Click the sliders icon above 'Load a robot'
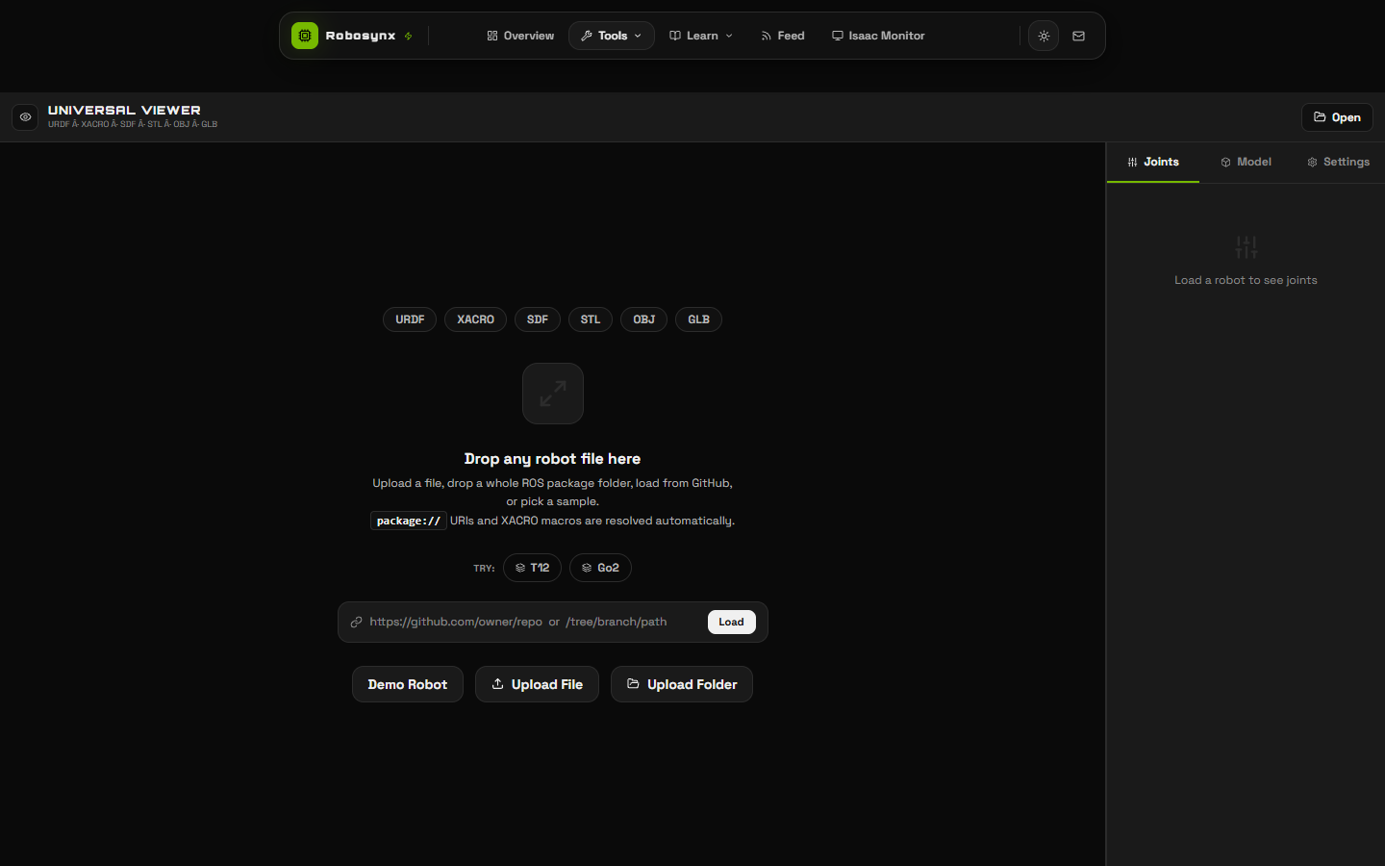 pos(1246,246)
